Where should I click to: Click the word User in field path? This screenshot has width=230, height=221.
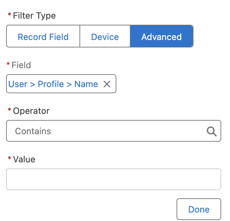[x=18, y=84]
